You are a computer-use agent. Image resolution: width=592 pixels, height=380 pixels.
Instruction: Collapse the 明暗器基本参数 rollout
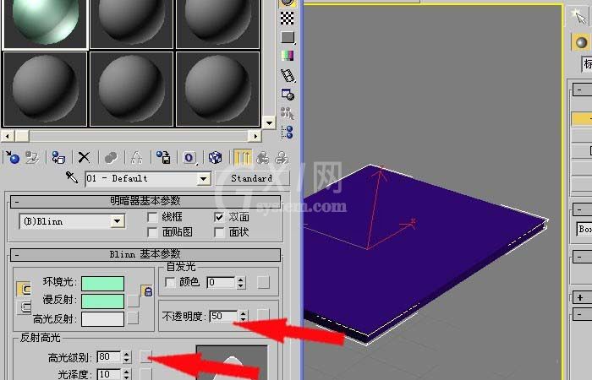[x=145, y=201]
